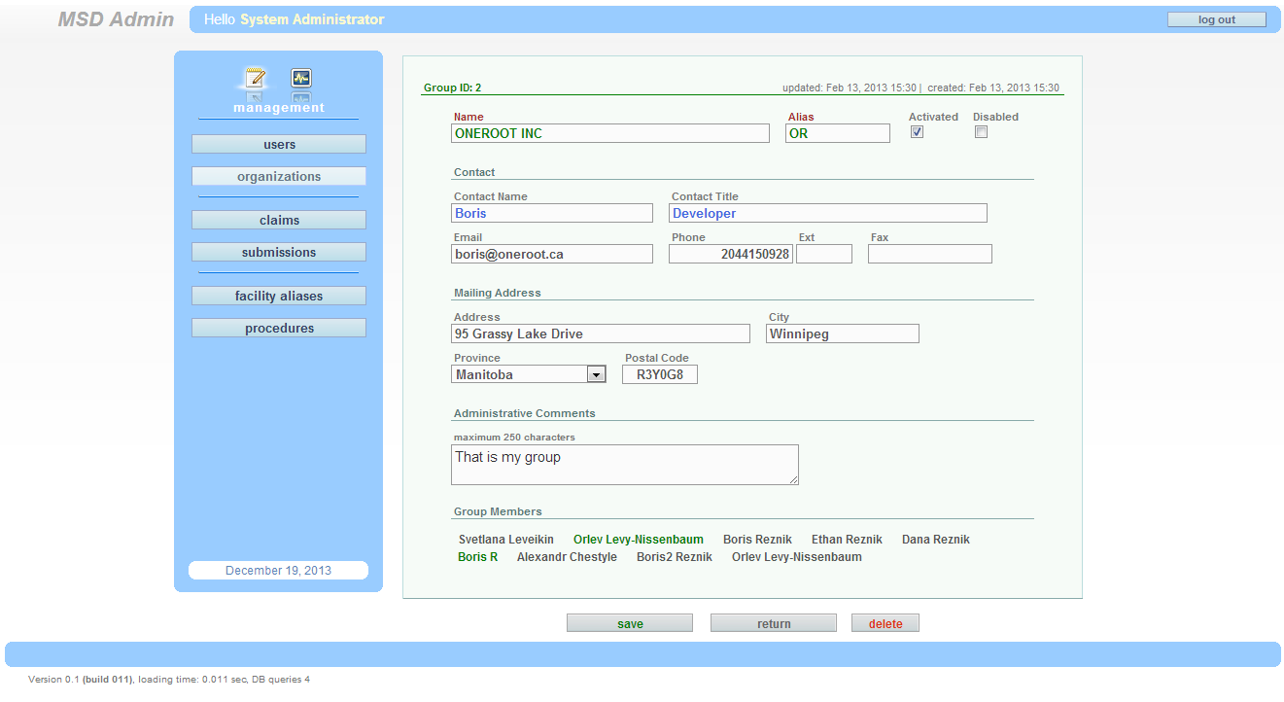Open the monitoring screen icon
The height and width of the screenshot is (702, 1284).
point(301,78)
